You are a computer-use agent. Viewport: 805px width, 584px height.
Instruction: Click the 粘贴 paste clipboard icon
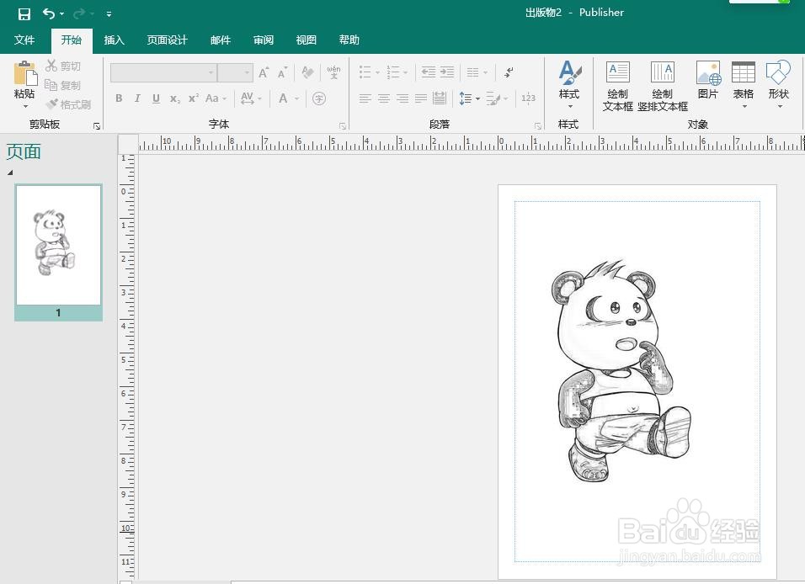tap(24, 73)
